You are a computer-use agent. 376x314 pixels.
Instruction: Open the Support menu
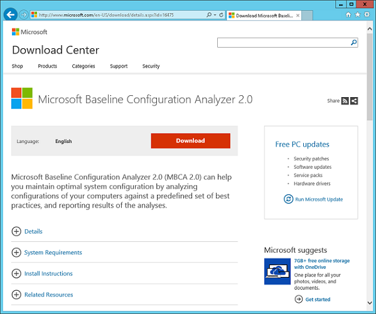click(119, 66)
